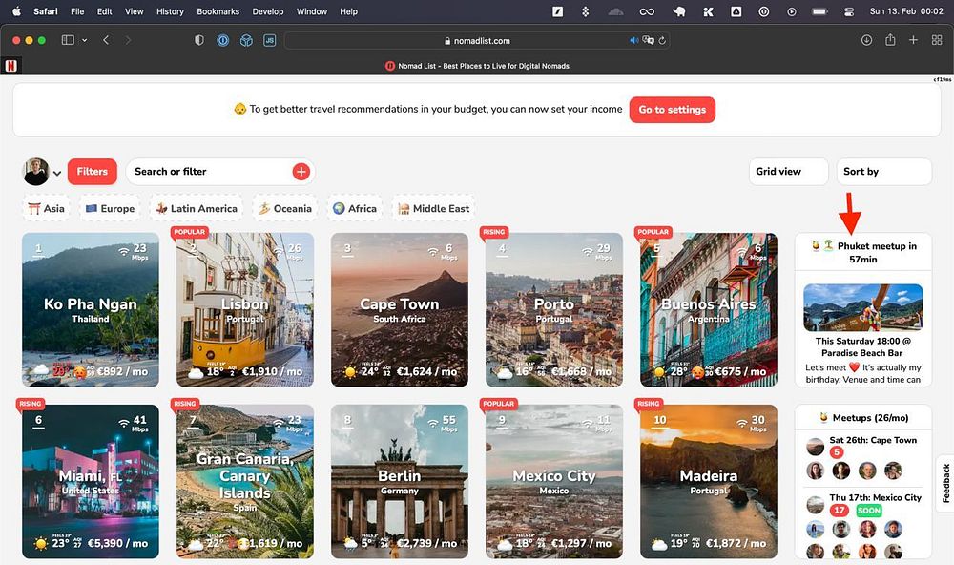This screenshot has height=565, width=954.
Task: Click the Go to settings button
Action: point(673,110)
